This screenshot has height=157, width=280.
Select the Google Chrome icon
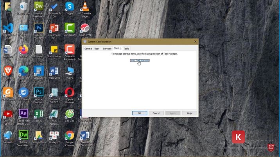click(x=70, y=138)
